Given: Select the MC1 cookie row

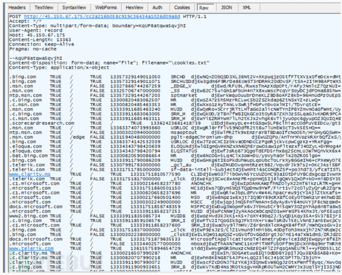Looking at the screenshot, I should pyautogui.click(x=175, y=188).
